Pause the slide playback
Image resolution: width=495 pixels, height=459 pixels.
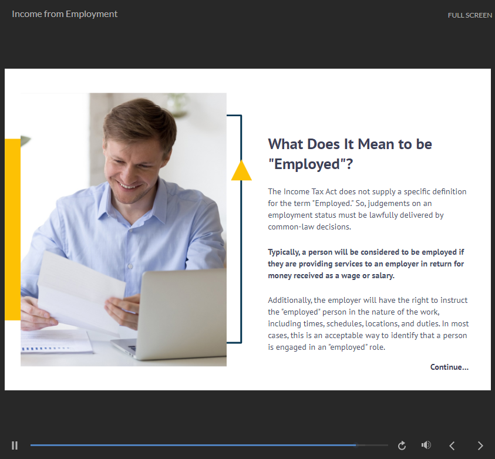click(15, 446)
